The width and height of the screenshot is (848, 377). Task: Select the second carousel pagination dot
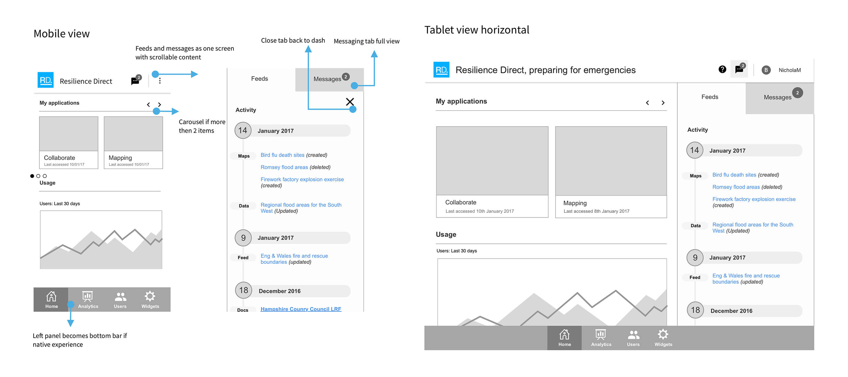tap(38, 176)
